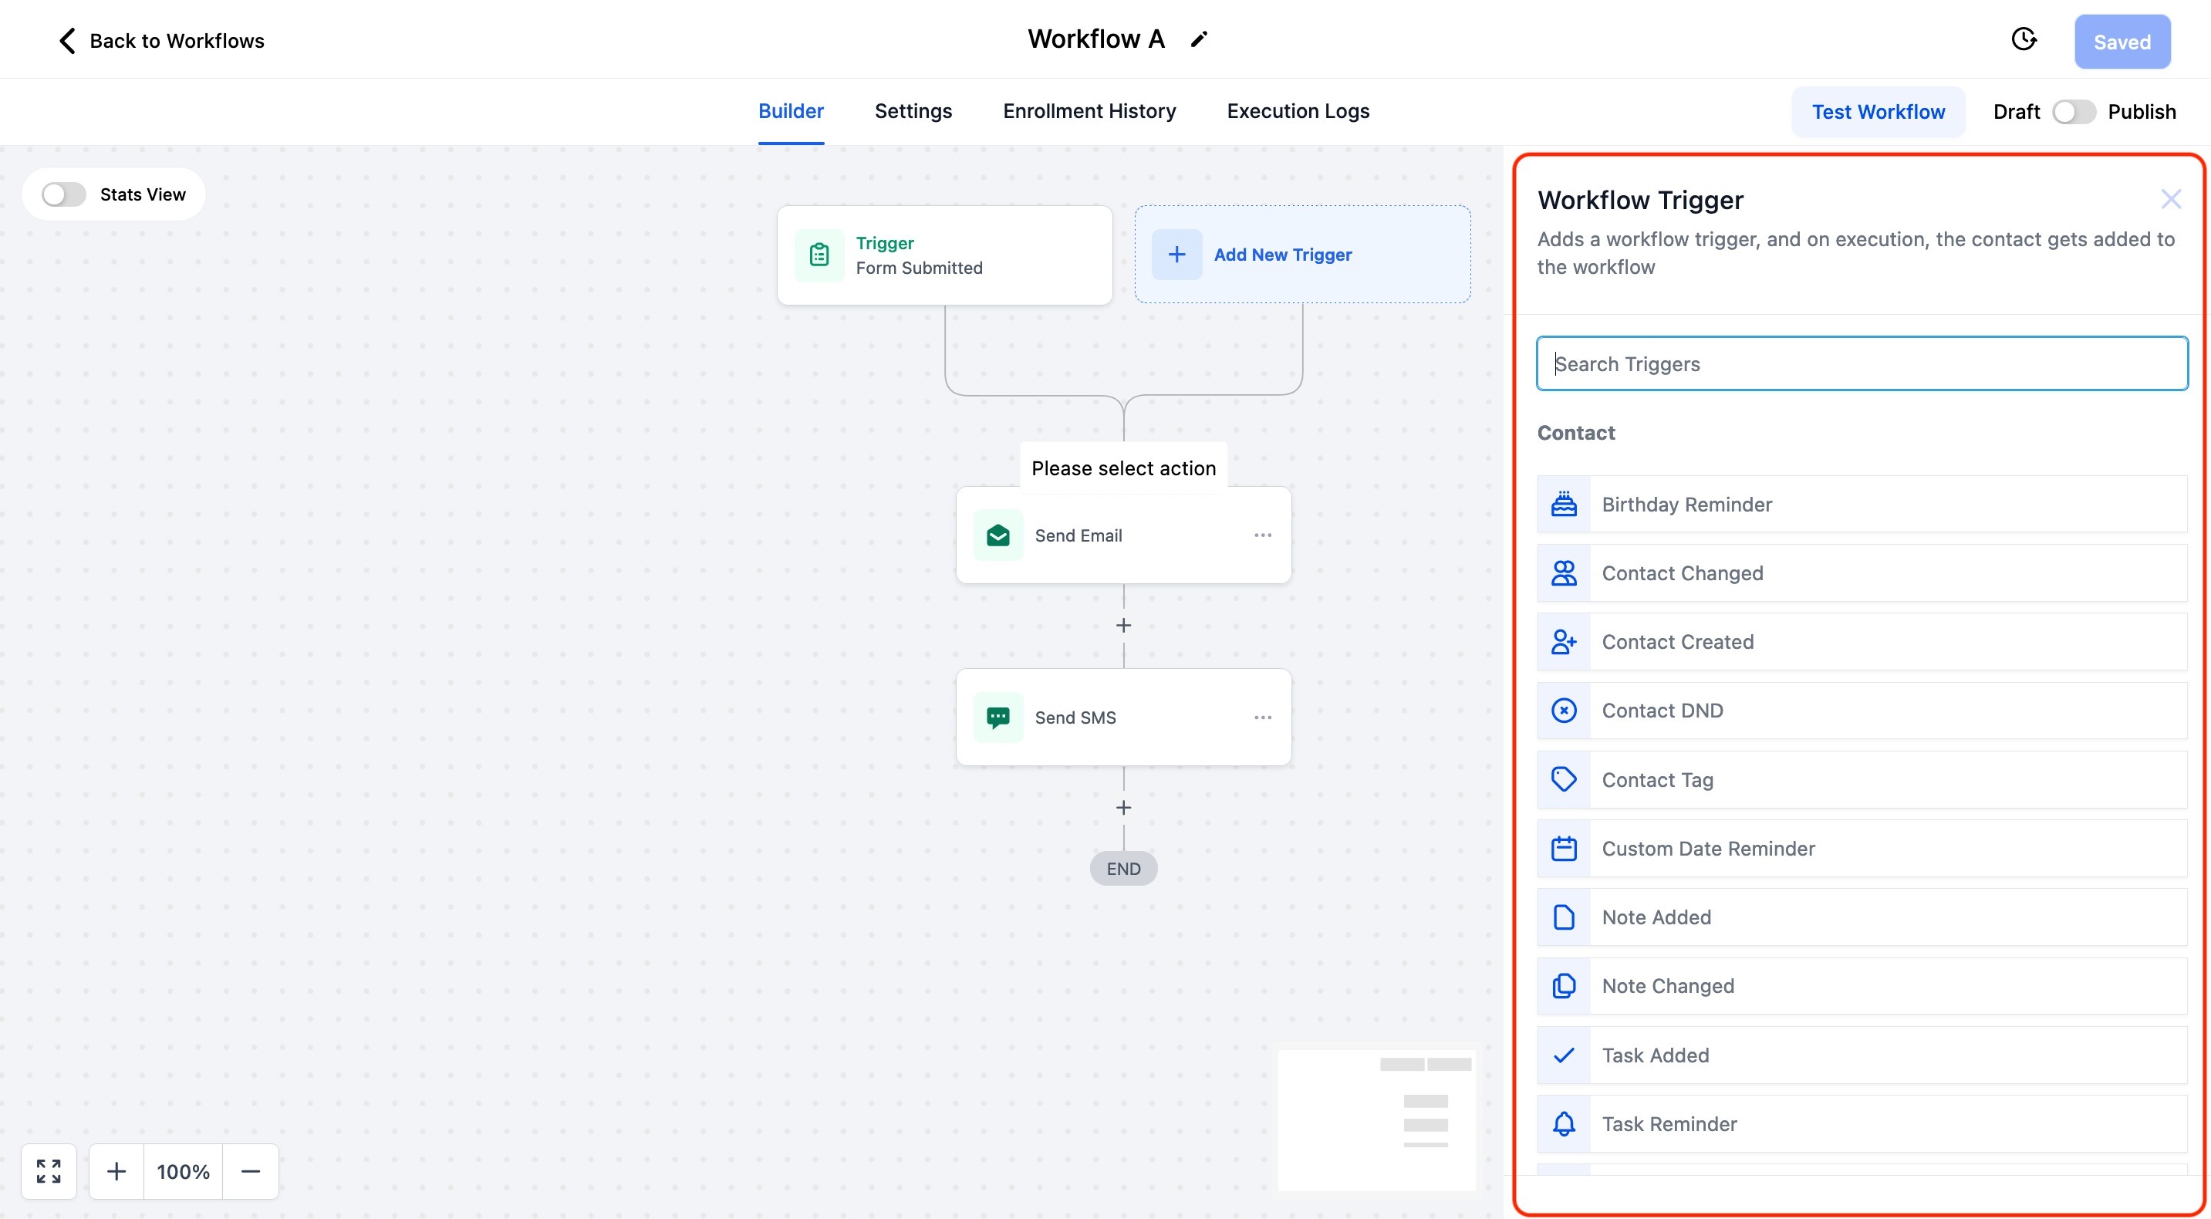Close the Workflow Trigger panel
This screenshot has width=2211, height=1219.
(2171, 200)
